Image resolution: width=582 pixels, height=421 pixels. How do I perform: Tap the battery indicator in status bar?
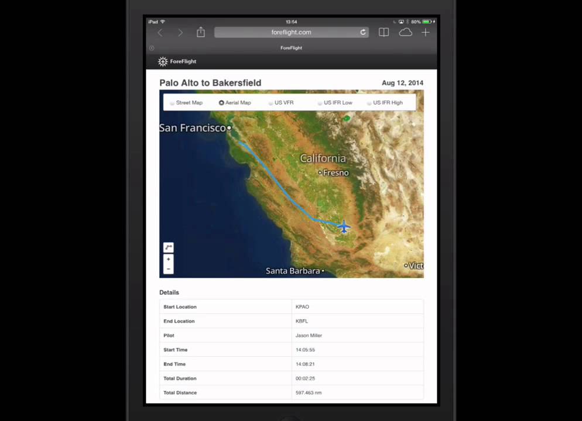coord(427,22)
